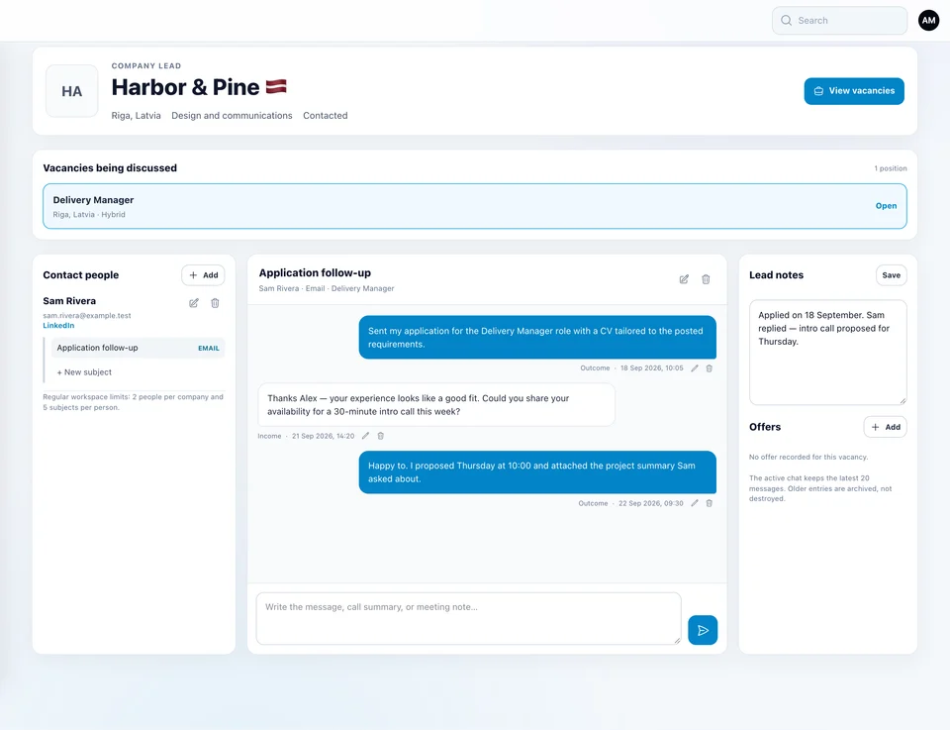
Task: Click into the message composer text area
Action: [469, 618]
